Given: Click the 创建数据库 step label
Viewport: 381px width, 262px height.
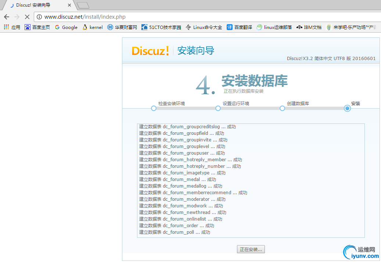Looking at the screenshot, I should click(x=298, y=103).
